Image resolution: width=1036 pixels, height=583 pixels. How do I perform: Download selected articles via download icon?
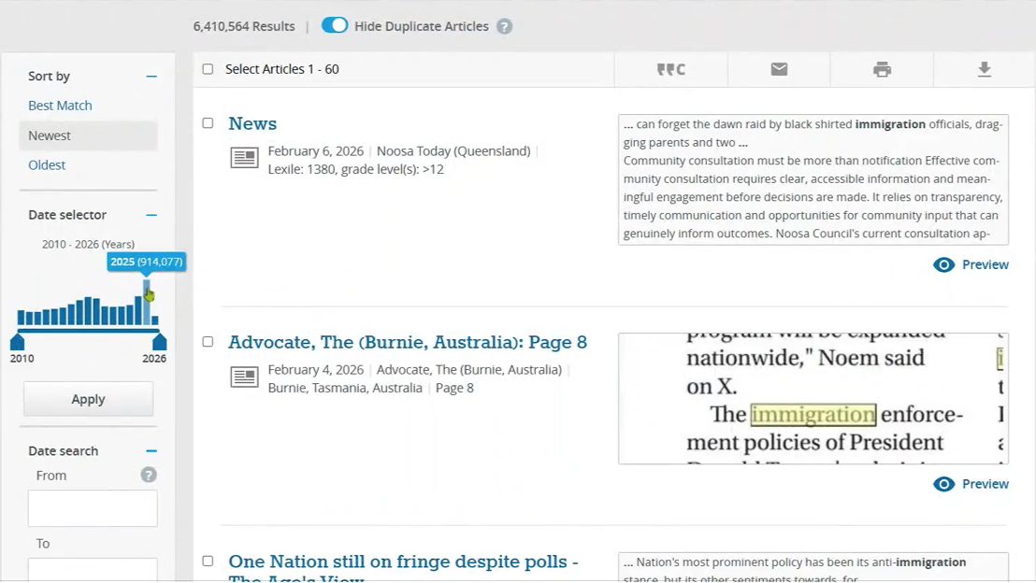tap(985, 69)
